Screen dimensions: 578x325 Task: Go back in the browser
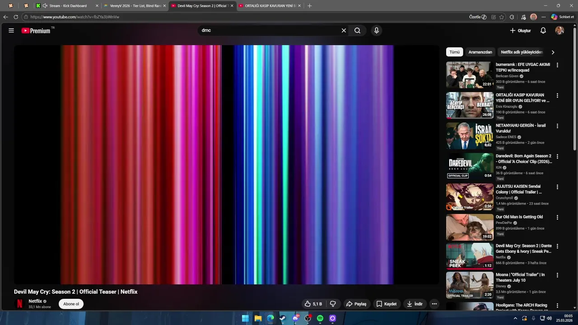(5, 17)
